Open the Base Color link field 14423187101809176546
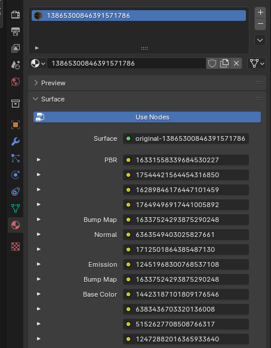 tap(186, 294)
